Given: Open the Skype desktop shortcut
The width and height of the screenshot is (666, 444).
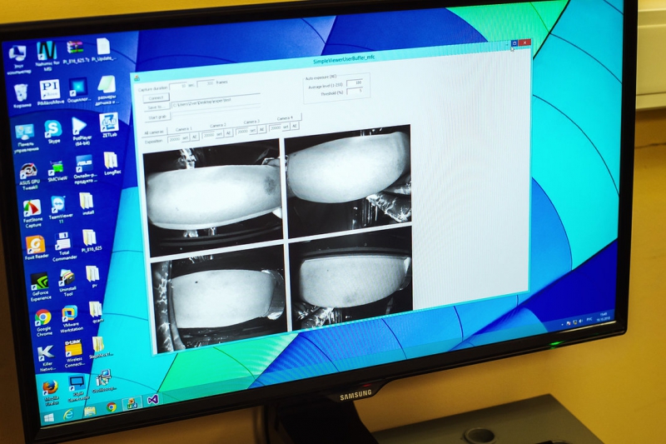Looking at the screenshot, I should pos(53,129).
